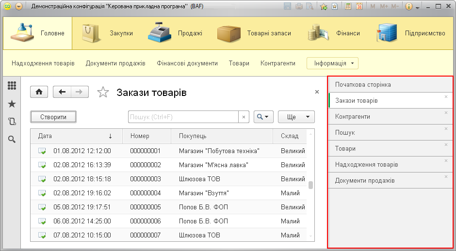The width and height of the screenshot is (456, 251).
Task: Switch to Товари open-window tab
Action: point(391,148)
